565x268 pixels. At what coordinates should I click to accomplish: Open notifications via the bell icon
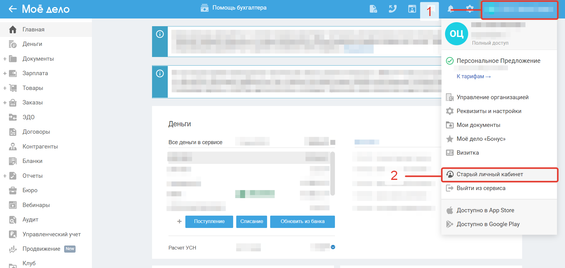(451, 9)
